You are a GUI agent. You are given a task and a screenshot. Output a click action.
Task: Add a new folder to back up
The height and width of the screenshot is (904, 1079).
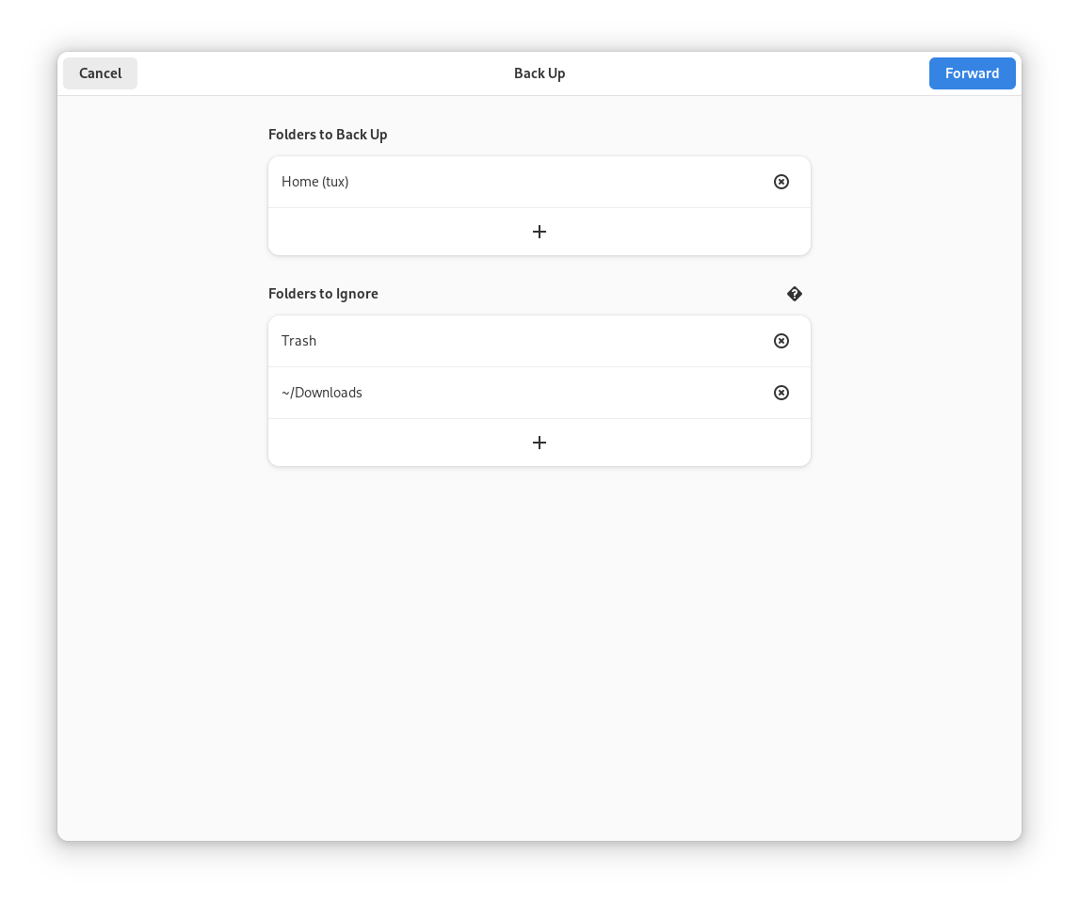(539, 232)
